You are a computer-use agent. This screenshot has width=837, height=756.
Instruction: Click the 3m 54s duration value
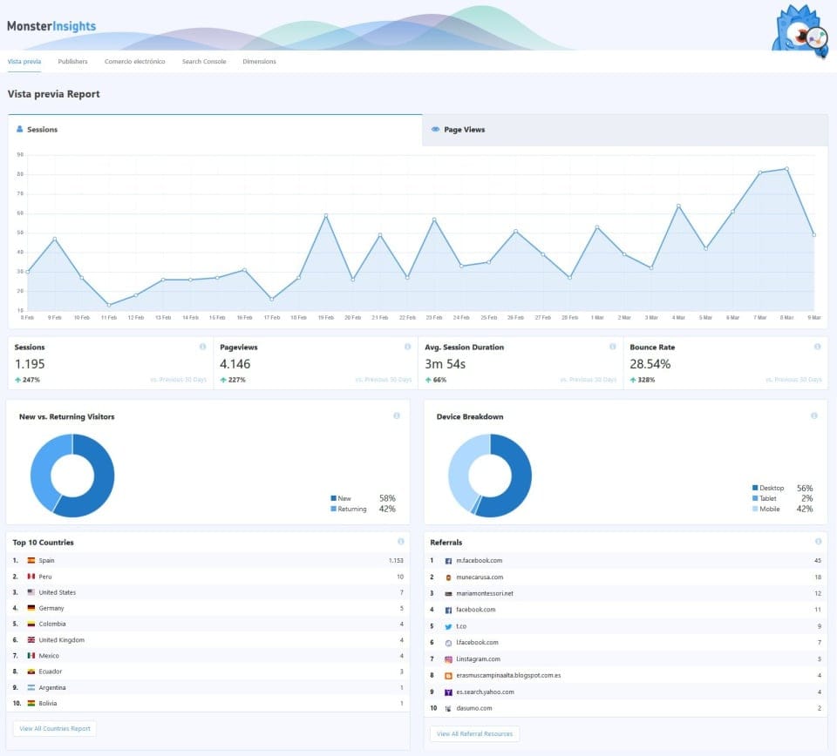coord(446,364)
